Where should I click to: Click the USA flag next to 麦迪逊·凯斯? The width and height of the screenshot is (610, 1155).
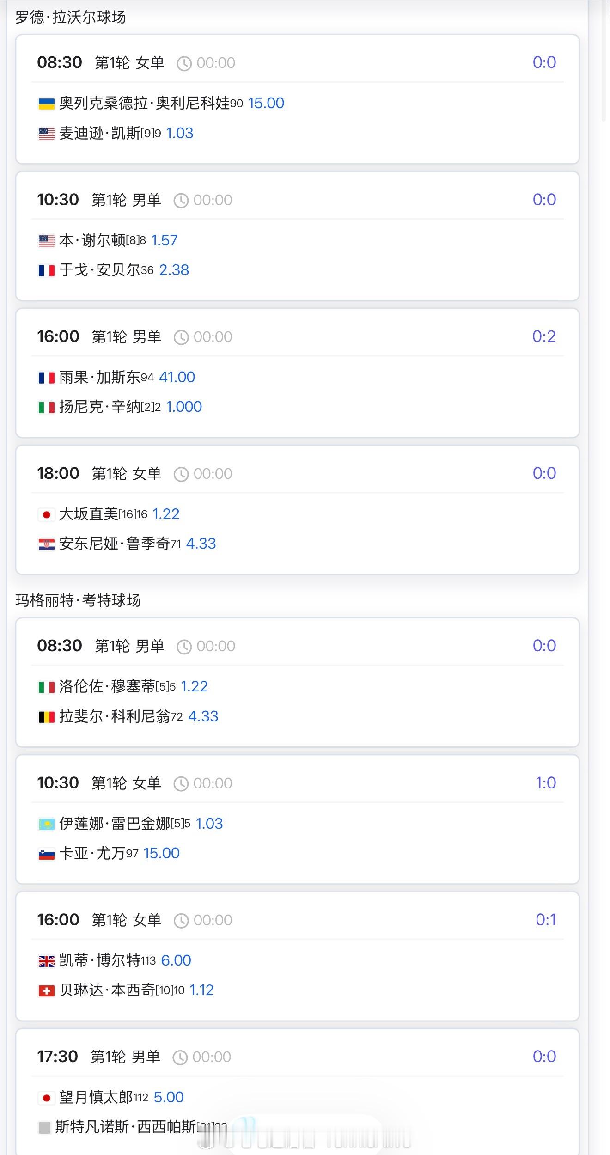click(x=46, y=134)
